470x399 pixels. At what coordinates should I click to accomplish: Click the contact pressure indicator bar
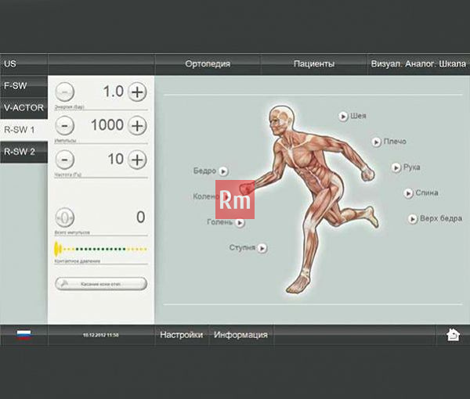pos(101,249)
